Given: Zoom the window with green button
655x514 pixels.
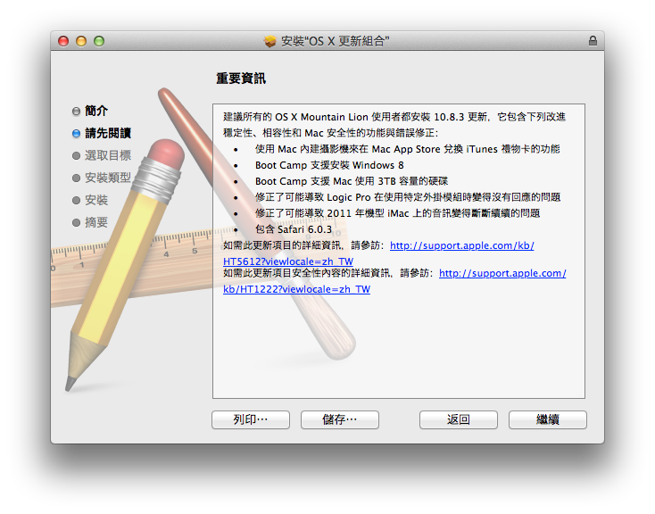Looking at the screenshot, I should tap(99, 41).
